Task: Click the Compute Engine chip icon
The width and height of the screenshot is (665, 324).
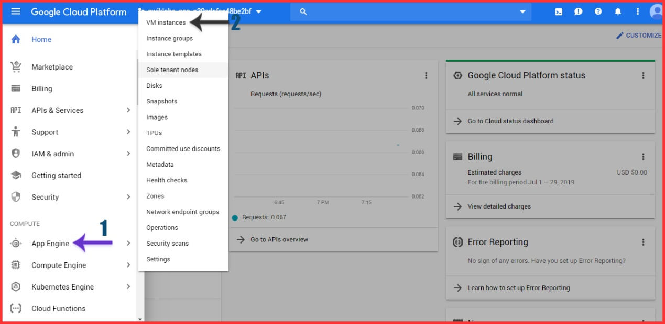Action: coord(16,265)
